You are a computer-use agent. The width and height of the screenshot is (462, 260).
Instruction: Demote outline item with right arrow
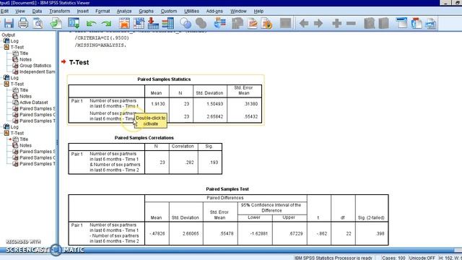point(318,23)
